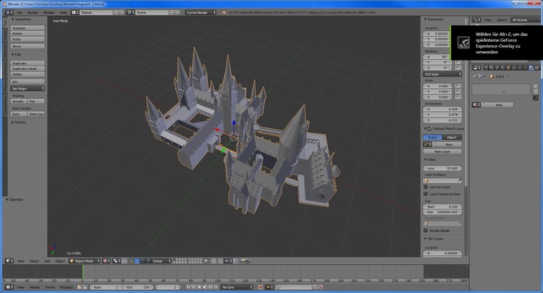The width and height of the screenshot is (543, 293).
Task: Click the New Layer button
Action: 442,152
